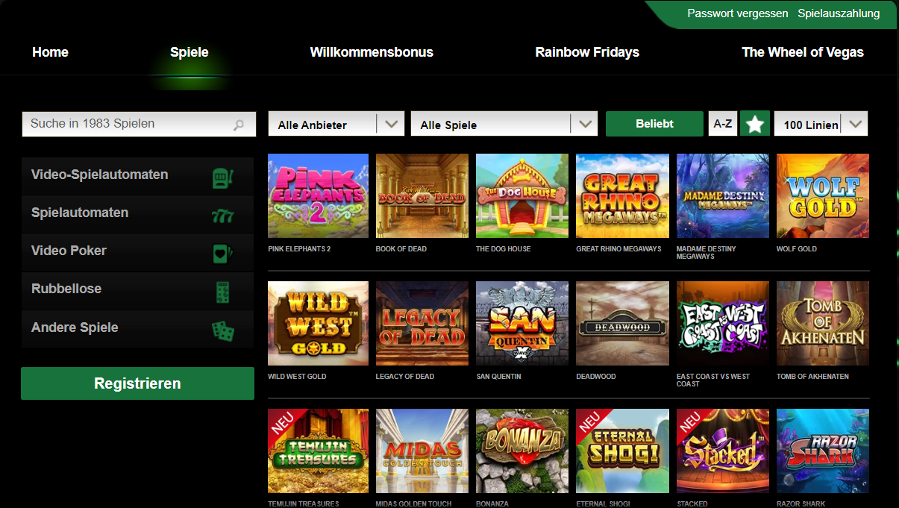Click the TOMB OF AKHENATEN caption text
Screen dimensions: 899x508
pos(812,377)
